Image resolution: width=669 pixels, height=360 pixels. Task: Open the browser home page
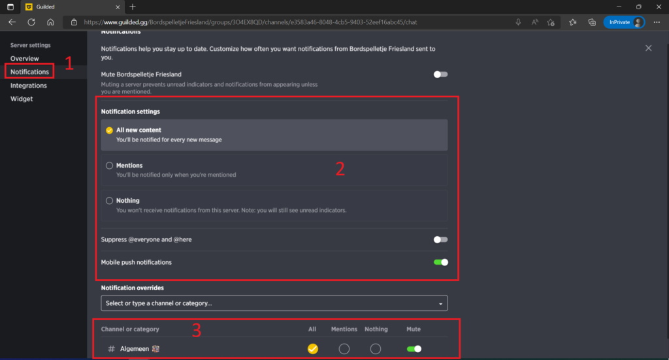50,22
